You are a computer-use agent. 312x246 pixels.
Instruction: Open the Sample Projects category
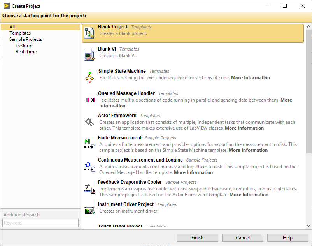coord(26,39)
